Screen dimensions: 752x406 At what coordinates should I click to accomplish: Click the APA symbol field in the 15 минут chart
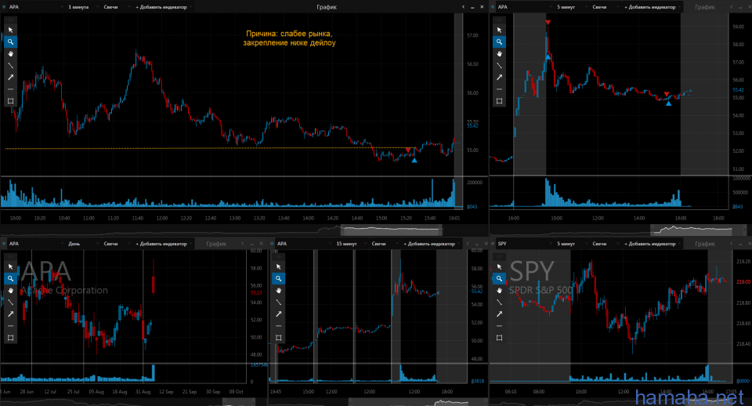click(x=303, y=243)
